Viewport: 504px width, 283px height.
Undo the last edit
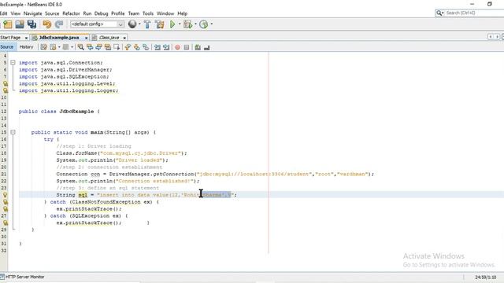(47, 24)
